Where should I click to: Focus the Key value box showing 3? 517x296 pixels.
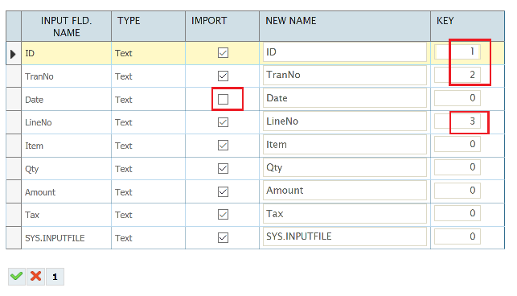pos(457,121)
